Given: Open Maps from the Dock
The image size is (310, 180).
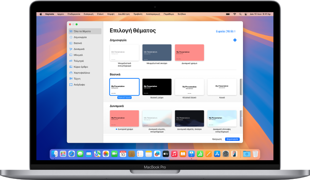Looking at the screenshot, I should (97, 154).
